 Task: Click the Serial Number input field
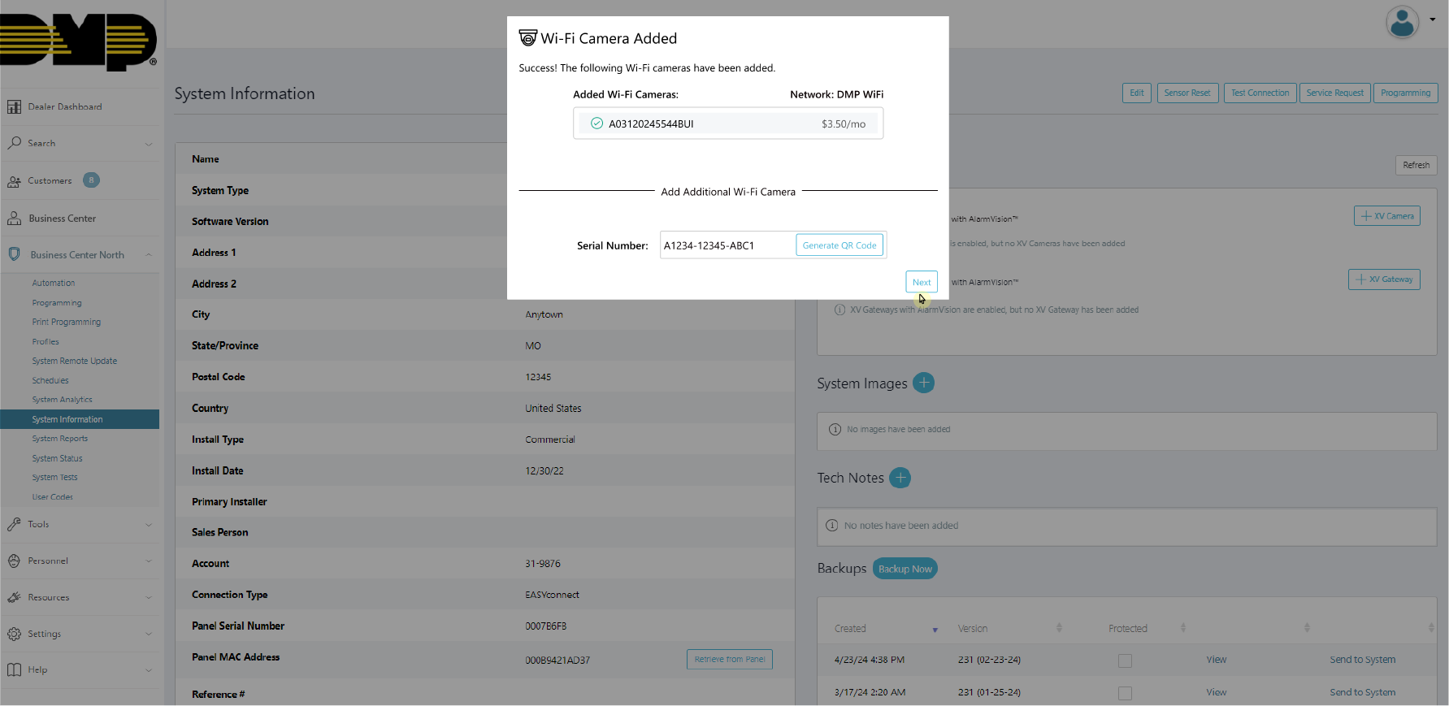click(x=727, y=245)
